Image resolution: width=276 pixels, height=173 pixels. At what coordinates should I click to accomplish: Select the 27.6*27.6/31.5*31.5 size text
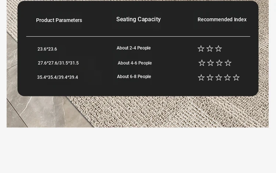(x=58, y=63)
